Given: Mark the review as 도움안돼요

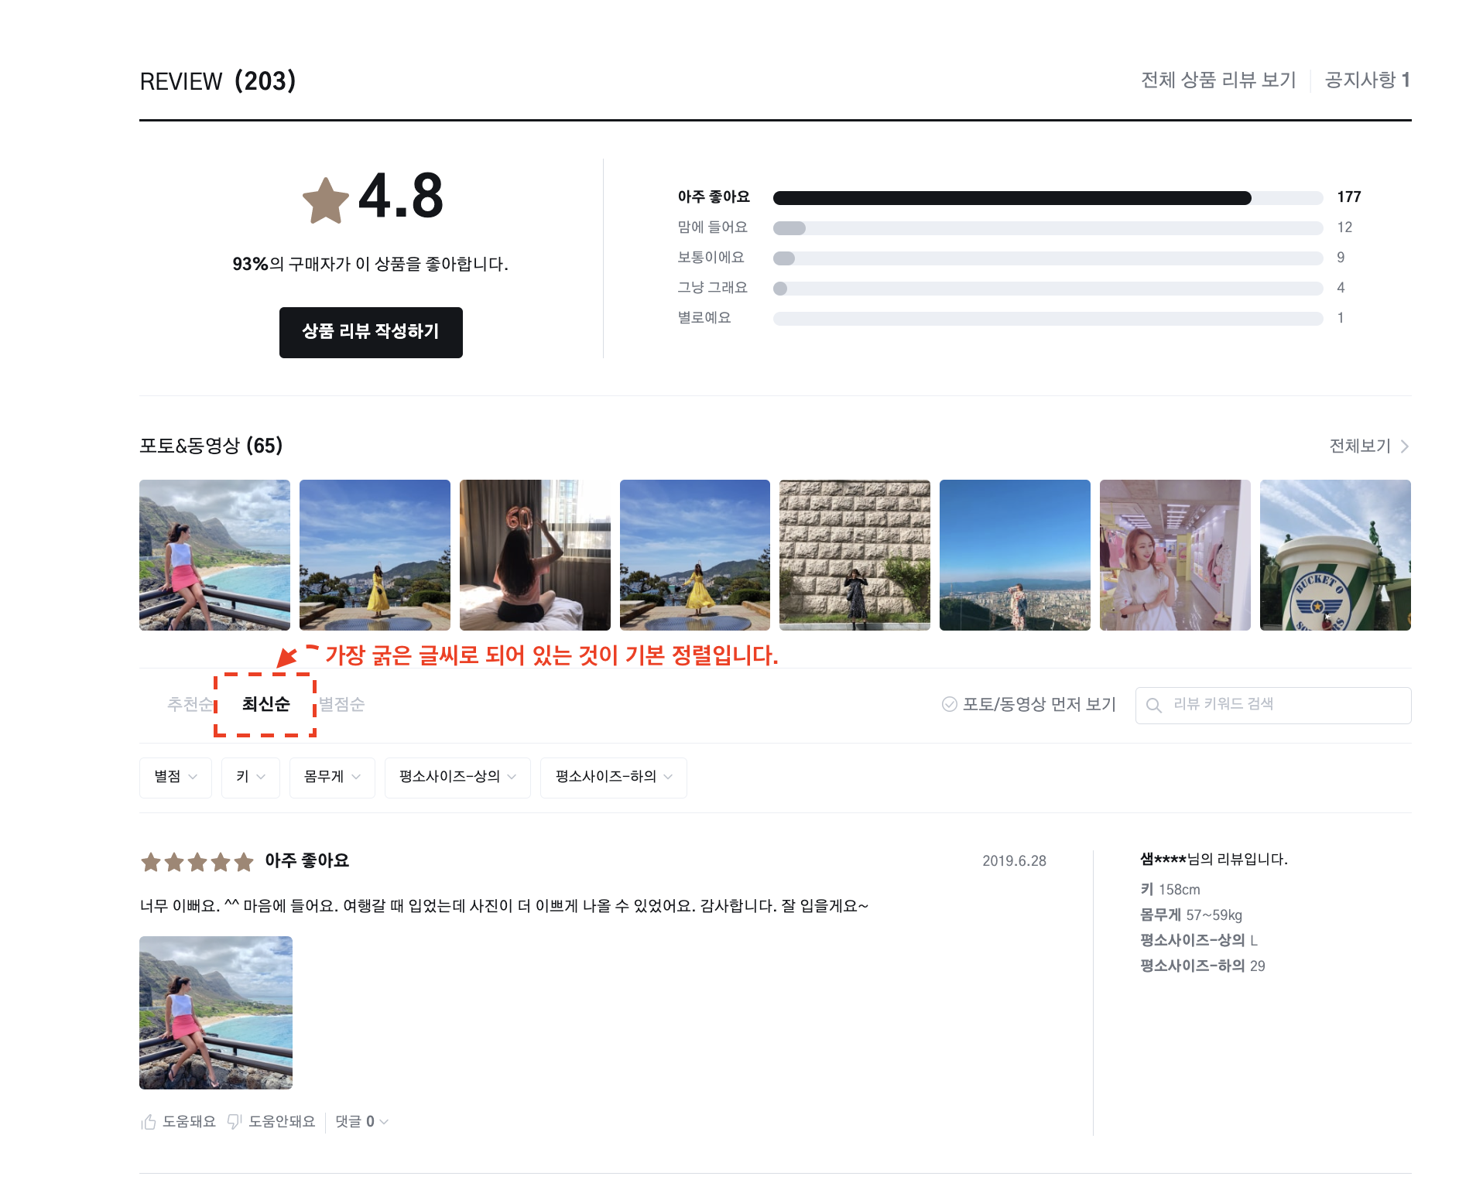Looking at the screenshot, I should (271, 1122).
